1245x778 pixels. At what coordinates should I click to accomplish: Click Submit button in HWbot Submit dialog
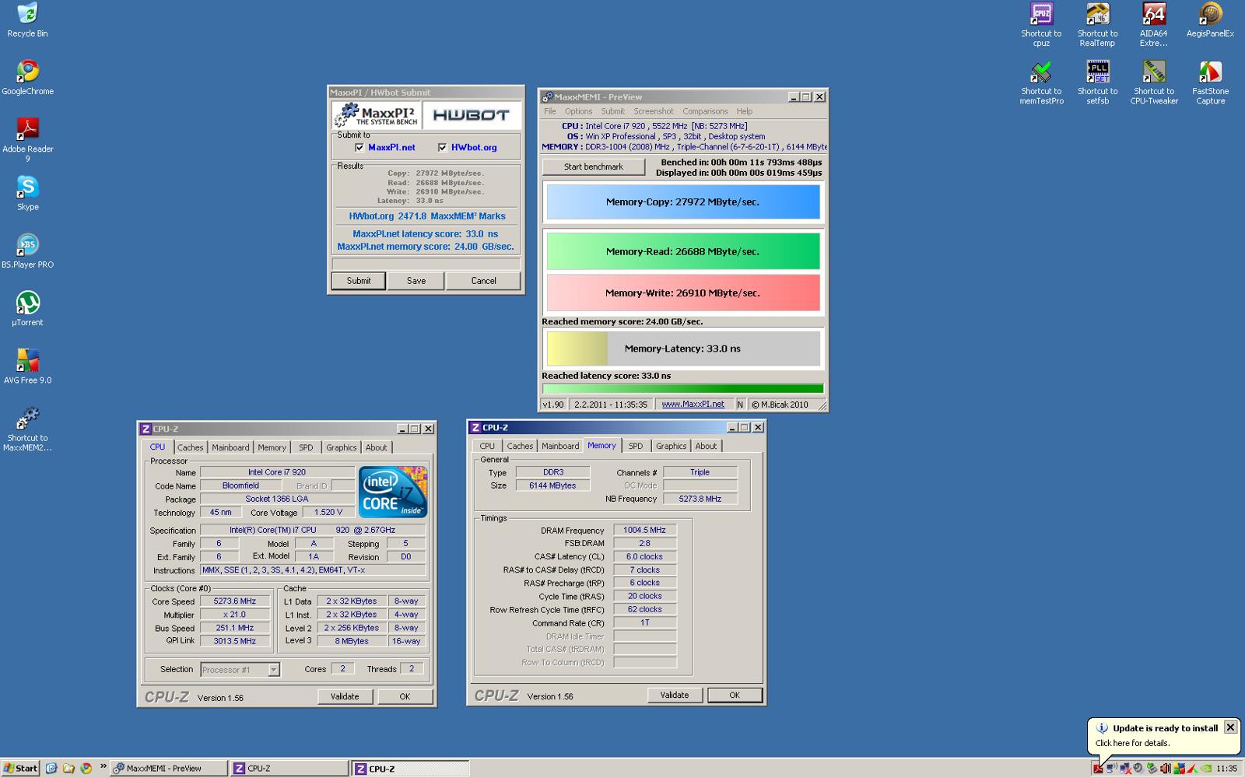coord(359,281)
